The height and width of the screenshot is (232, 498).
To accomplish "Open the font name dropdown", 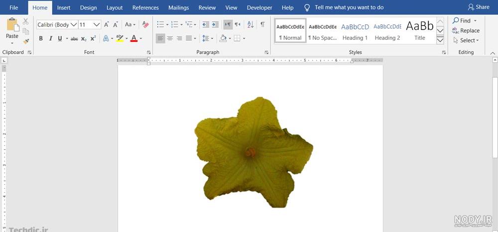I will click(74, 24).
